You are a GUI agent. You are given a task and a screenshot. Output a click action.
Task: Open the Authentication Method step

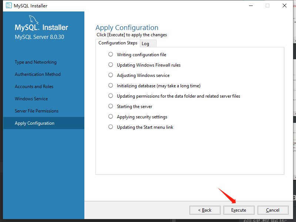coord(38,74)
